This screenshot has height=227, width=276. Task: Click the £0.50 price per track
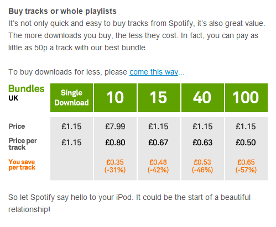pyautogui.click(x=246, y=142)
